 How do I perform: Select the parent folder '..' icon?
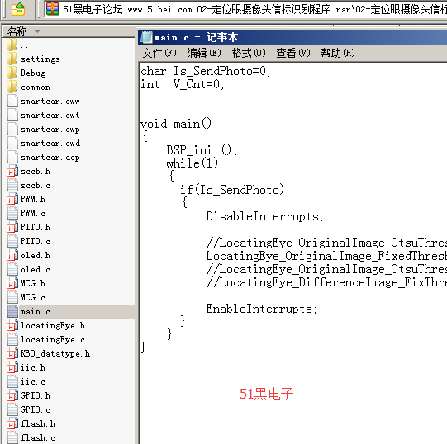click(12, 45)
